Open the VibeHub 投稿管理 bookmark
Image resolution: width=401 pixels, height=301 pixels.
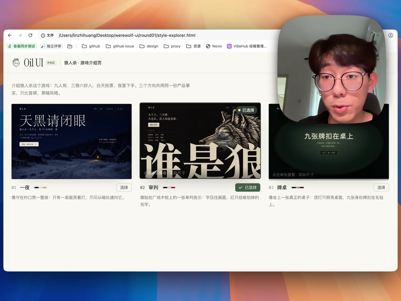click(247, 46)
